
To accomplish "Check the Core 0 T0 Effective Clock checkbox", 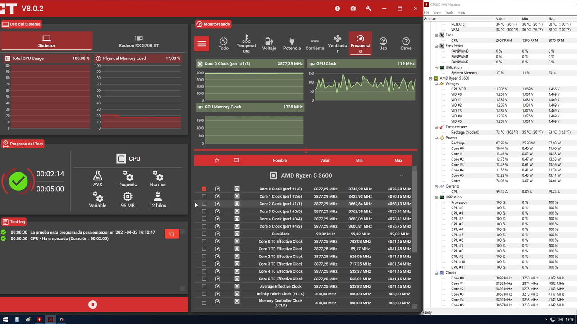I will click(x=204, y=241).
